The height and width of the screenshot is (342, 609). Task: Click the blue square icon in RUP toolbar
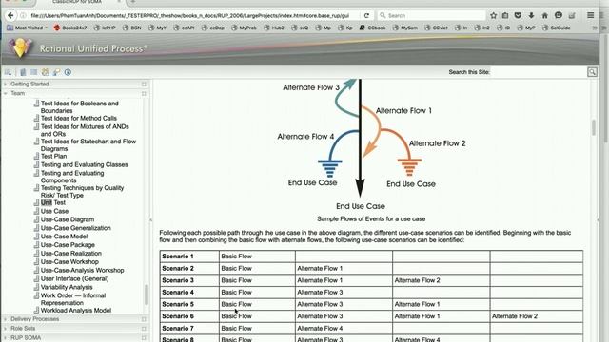pos(34,72)
